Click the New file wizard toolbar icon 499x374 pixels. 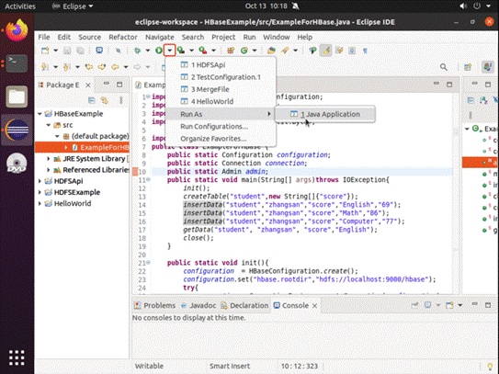pos(45,51)
